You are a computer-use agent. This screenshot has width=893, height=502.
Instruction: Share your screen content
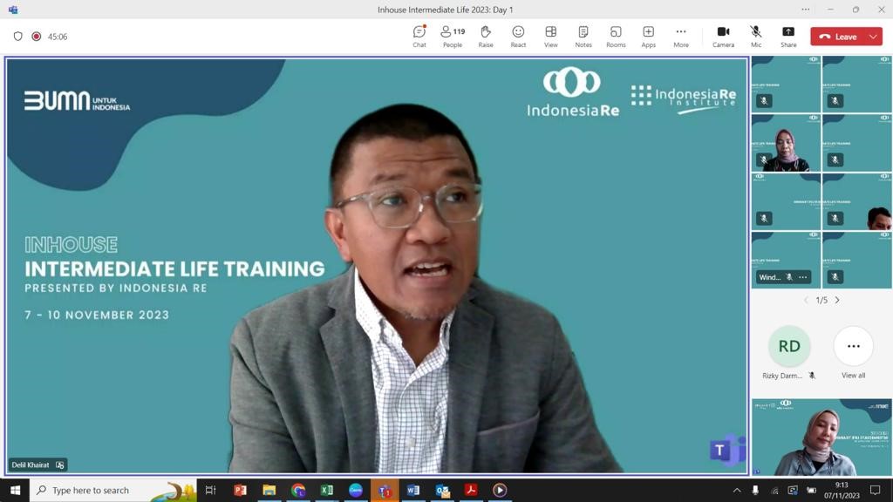tap(788, 37)
